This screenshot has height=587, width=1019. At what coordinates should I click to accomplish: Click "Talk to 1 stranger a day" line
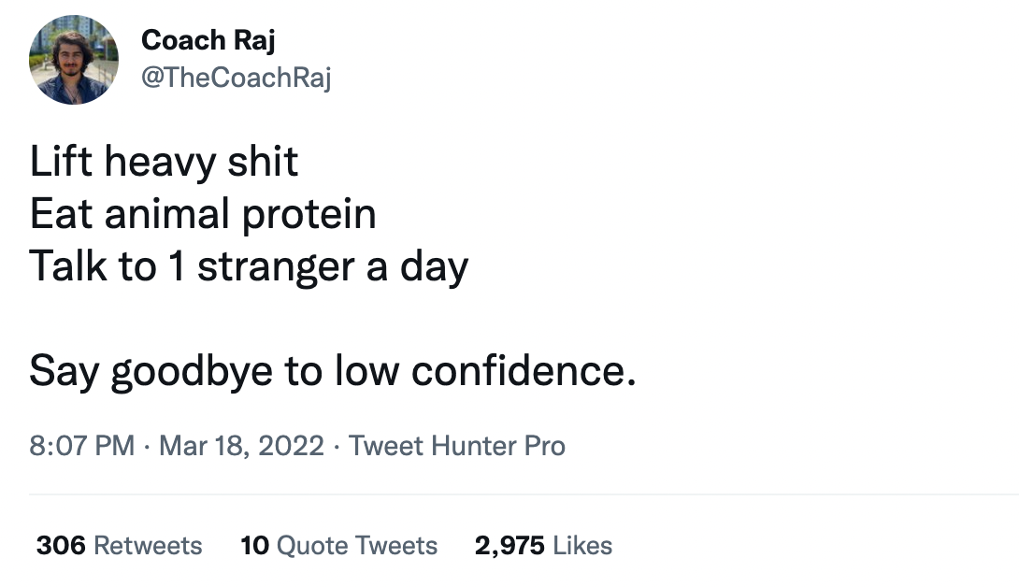click(249, 267)
